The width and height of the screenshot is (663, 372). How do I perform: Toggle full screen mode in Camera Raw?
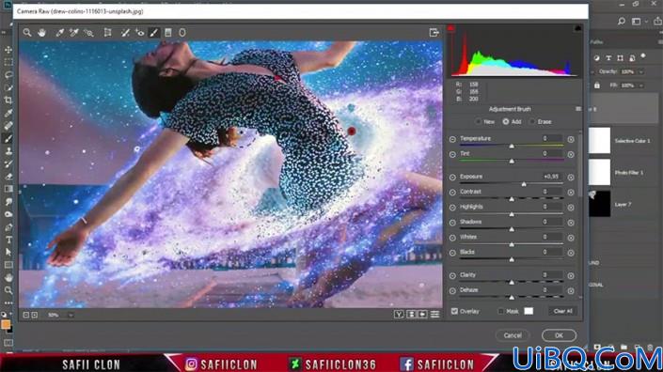434,33
